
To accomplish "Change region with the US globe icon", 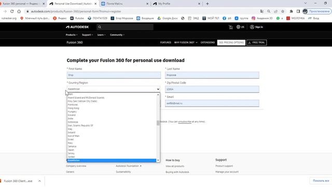I will (240, 27).
